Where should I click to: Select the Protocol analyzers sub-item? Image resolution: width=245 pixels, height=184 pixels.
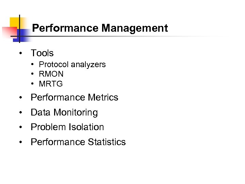[72, 64]
